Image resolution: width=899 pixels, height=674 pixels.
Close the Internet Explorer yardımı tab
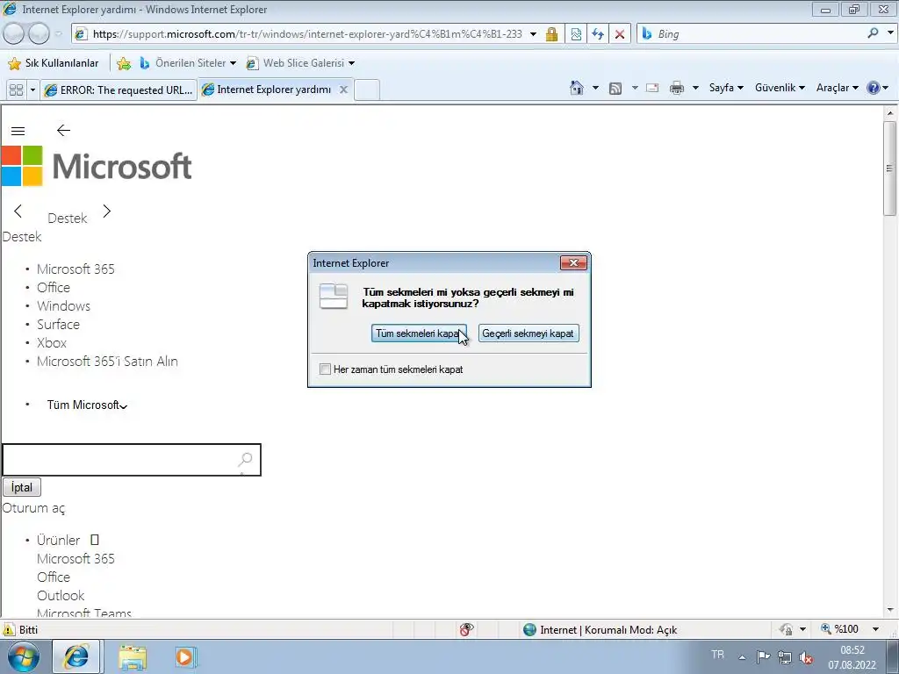pyautogui.click(x=343, y=90)
